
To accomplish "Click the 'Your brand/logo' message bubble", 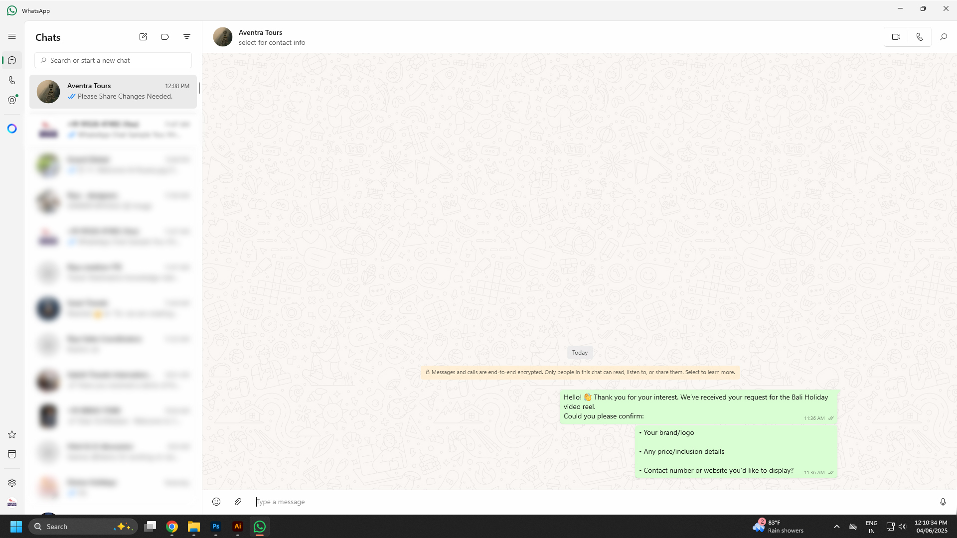I will pyautogui.click(x=736, y=451).
